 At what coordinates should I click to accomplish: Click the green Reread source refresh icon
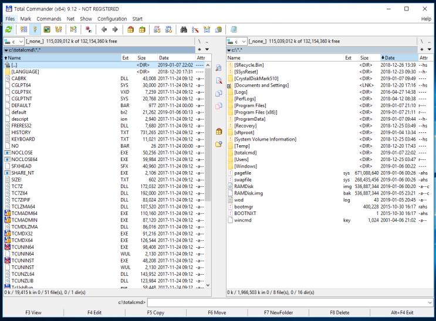point(9,29)
